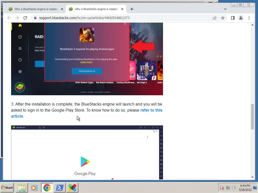
Task: Open Chrome three-dot menu
Action: coord(249,18)
